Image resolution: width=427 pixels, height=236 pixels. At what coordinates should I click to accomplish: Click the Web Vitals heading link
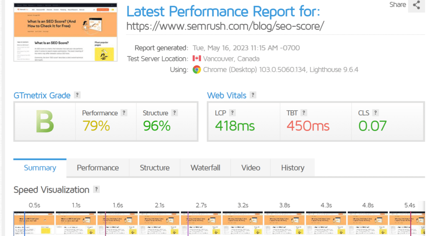coord(226,95)
